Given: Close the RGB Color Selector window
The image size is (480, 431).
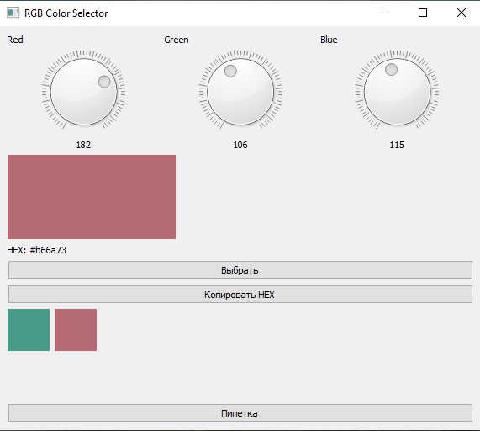Looking at the screenshot, I should point(461,13).
